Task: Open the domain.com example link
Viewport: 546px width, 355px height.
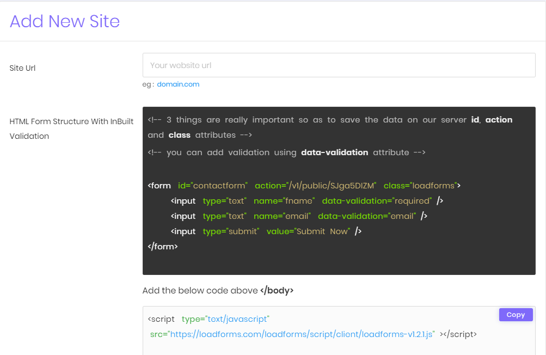Action: click(178, 84)
